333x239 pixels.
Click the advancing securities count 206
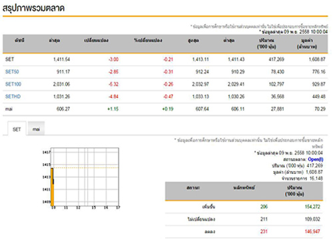(x=264, y=206)
